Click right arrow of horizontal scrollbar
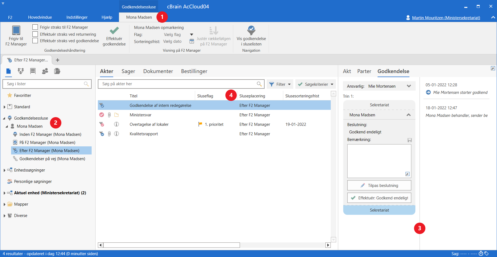 click(328, 245)
